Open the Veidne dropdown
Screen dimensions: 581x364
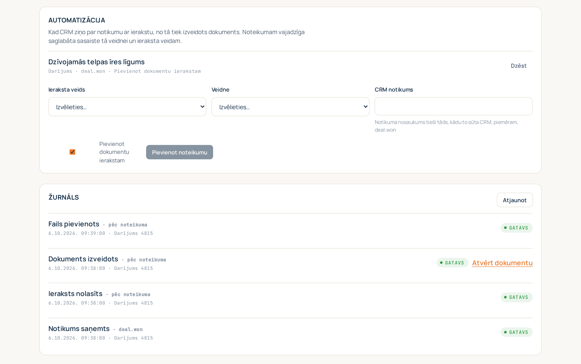(290, 107)
